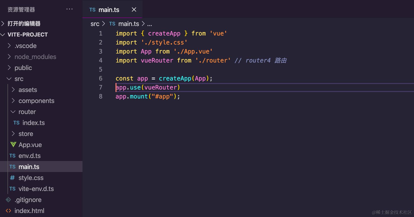Click 'use' method on line 7
Screen dimensions: 414x217
pos(135,87)
